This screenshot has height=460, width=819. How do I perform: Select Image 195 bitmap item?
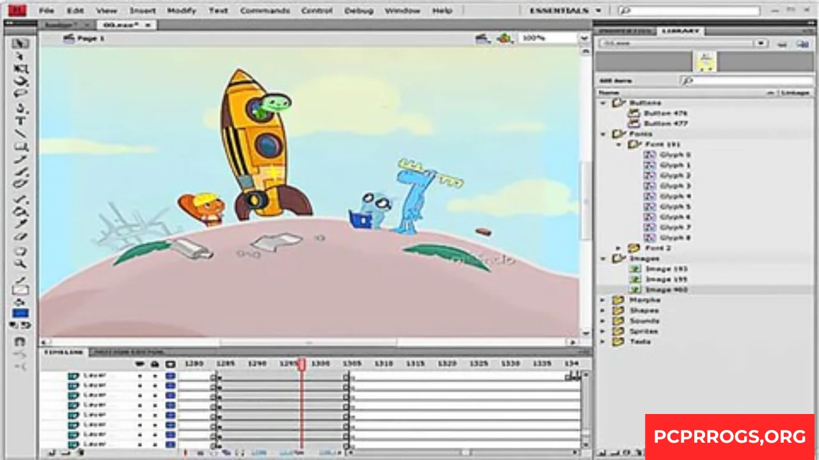click(659, 279)
